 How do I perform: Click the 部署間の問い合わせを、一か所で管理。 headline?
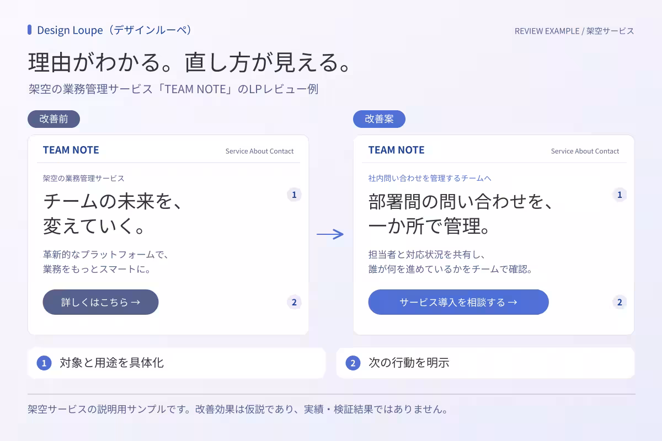coord(461,213)
